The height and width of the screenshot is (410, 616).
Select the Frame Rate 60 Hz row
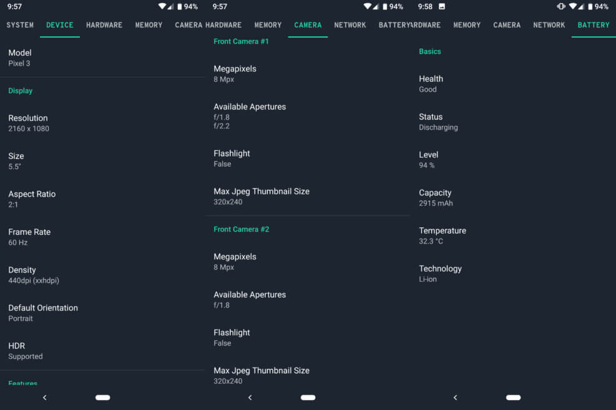point(29,237)
